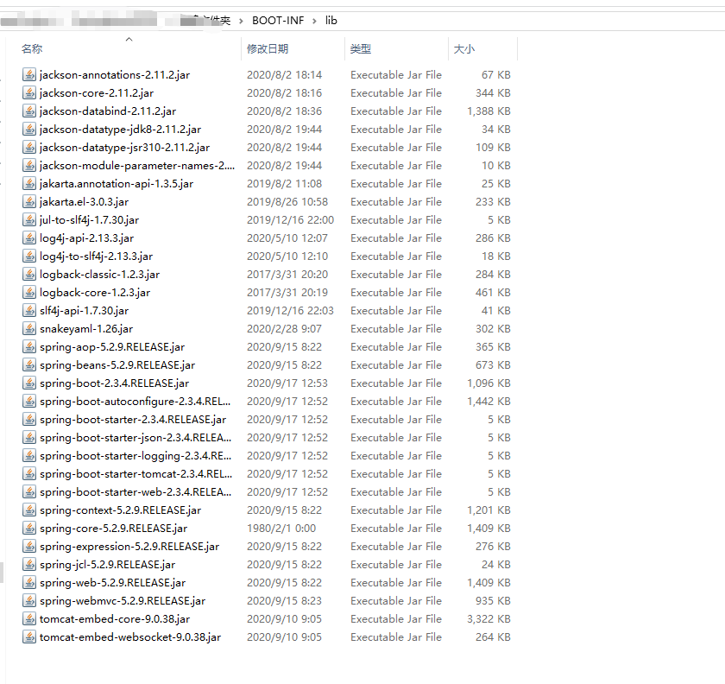725x684 pixels.
Task: Click jar icon of spring-context-5.2.9.RELEASE.jar
Action: point(29,510)
